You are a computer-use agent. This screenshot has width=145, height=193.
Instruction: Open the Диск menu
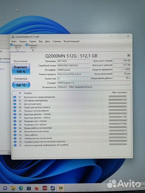pyautogui.click(x=48, y=41)
